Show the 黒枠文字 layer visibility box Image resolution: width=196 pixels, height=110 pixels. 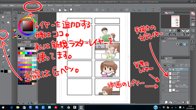point(163,74)
